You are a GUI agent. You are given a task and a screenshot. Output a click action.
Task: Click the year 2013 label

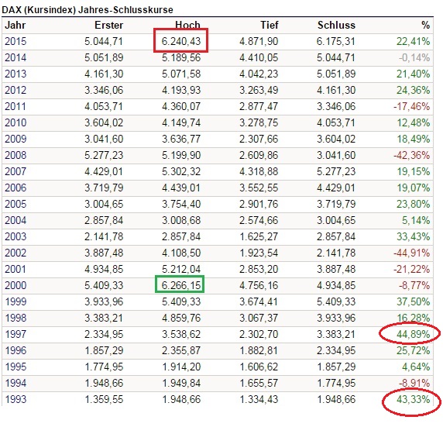[15, 74]
